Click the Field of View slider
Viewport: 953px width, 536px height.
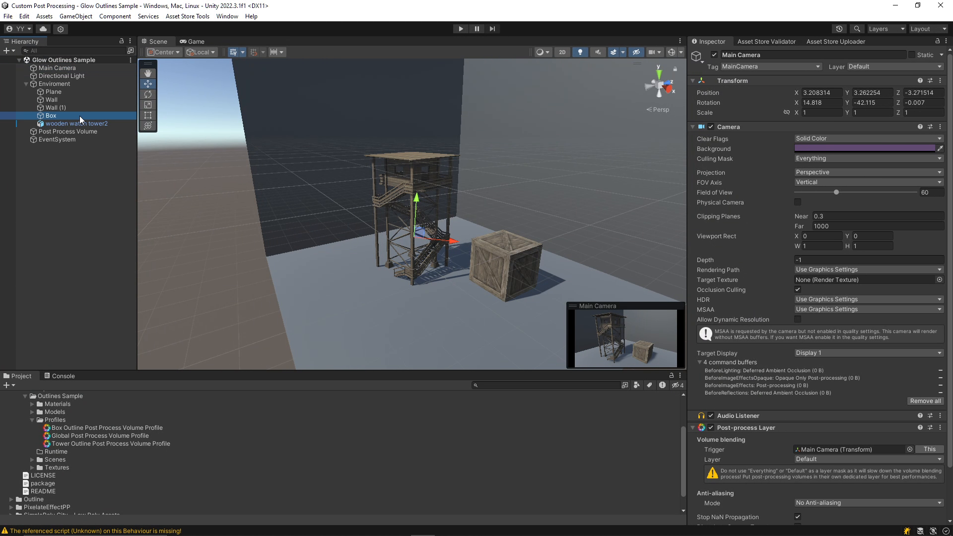click(856, 193)
